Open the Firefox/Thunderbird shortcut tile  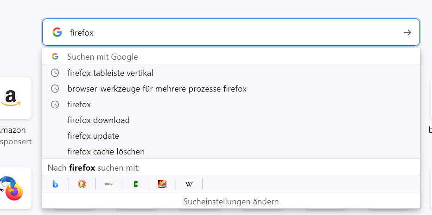(12, 188)
